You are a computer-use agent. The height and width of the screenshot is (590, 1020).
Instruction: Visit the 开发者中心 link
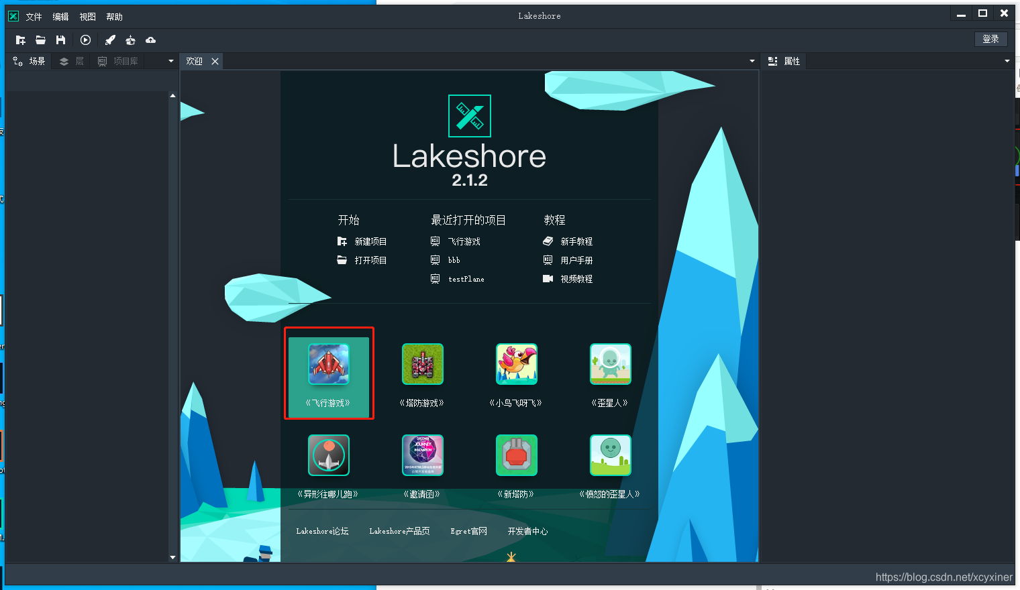pyautogui.click(x=527, y=531)
